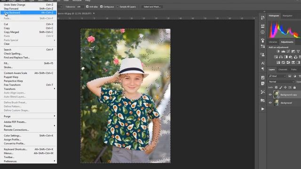Screen dimensions: 301x169
Task: Open the Character panel icon
Action: (x=262, y=63)
